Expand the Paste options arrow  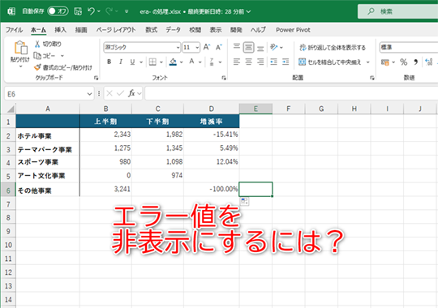coord(20,66)
